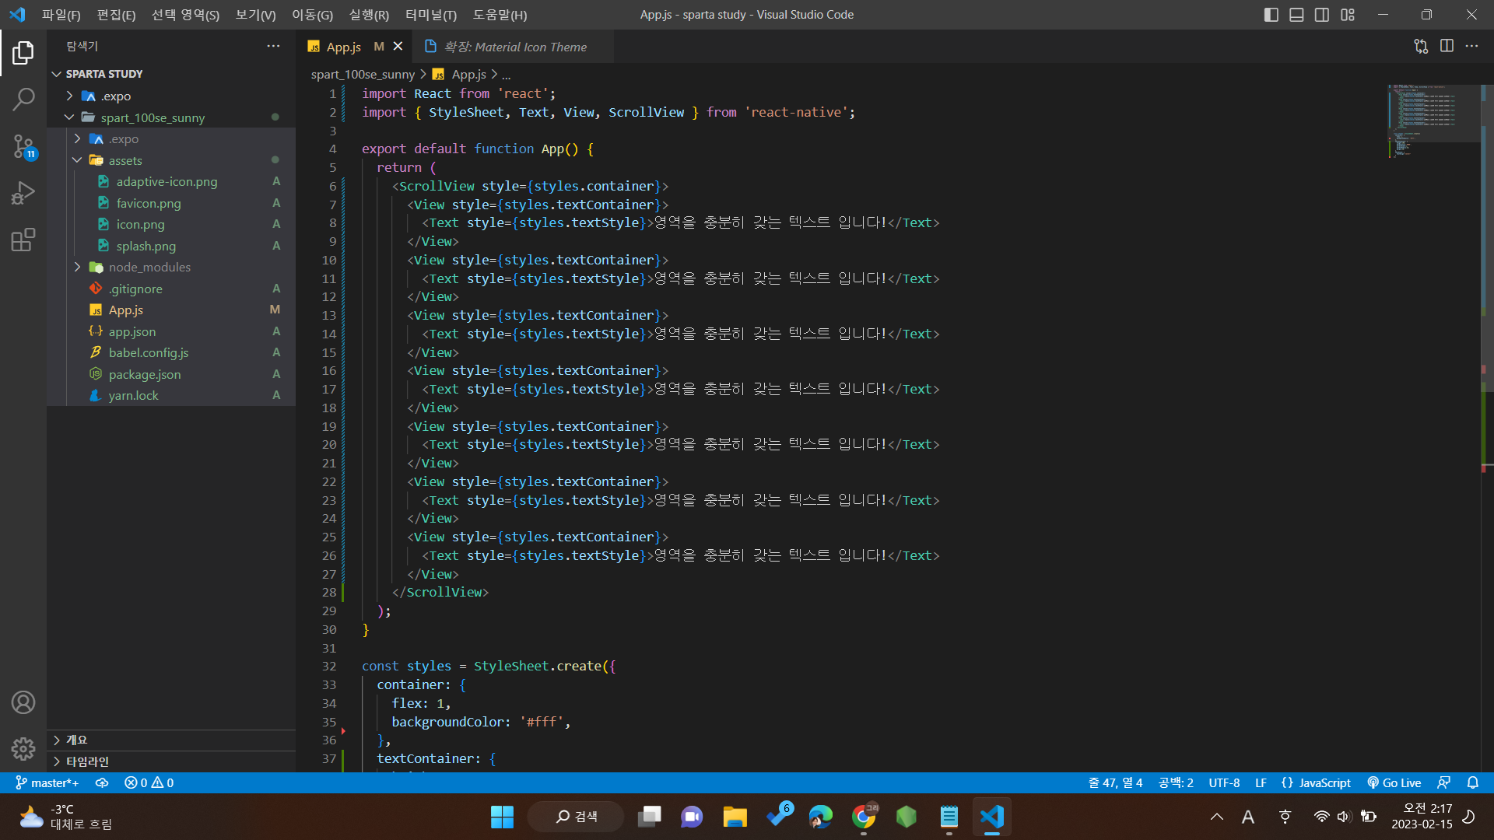The height and width of the screenshot is (840, 1494).
Task: Open the Windows Start menu
Action: coord(502,817)
